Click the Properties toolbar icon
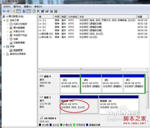This screenshot has height=128, width=150. [43, 11]
